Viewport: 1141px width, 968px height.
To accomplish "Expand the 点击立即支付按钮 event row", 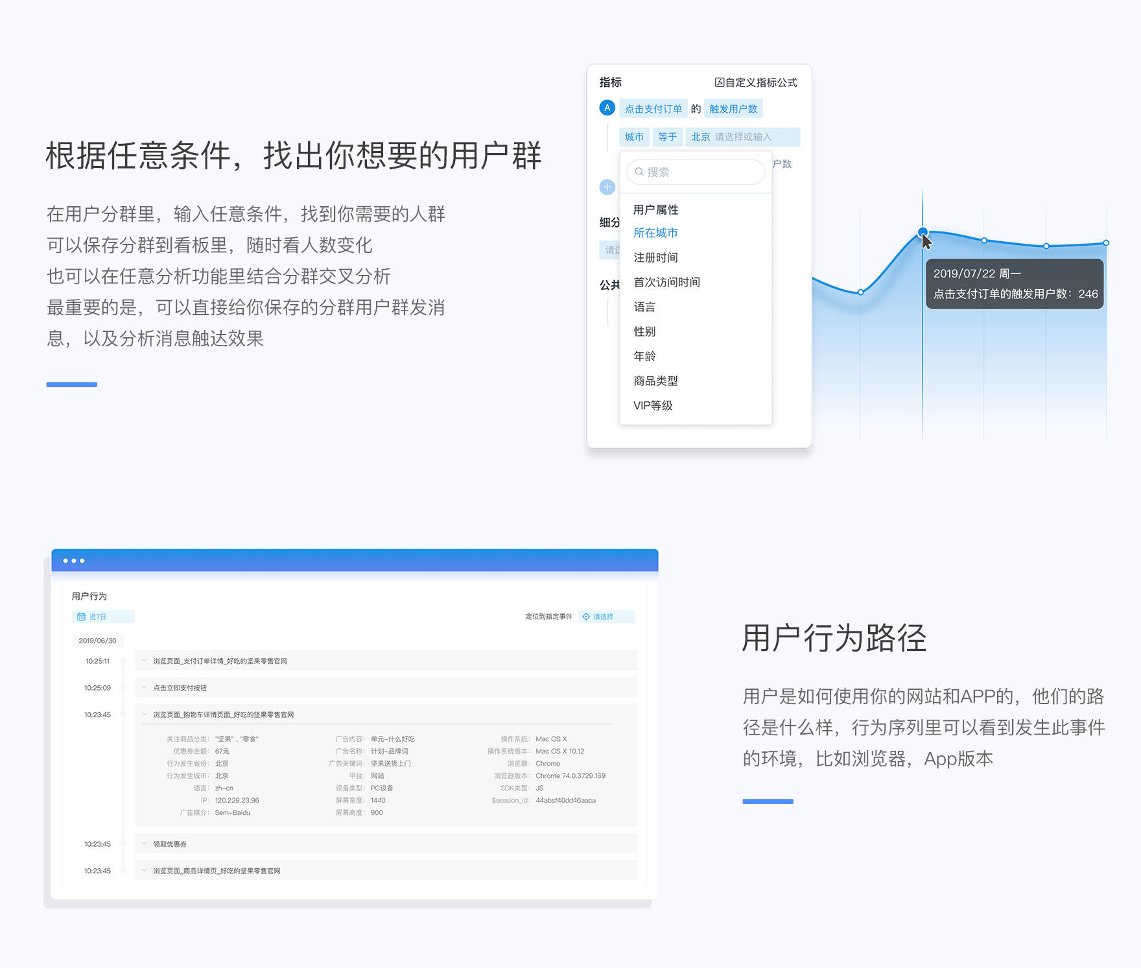I will pos(386,687).
